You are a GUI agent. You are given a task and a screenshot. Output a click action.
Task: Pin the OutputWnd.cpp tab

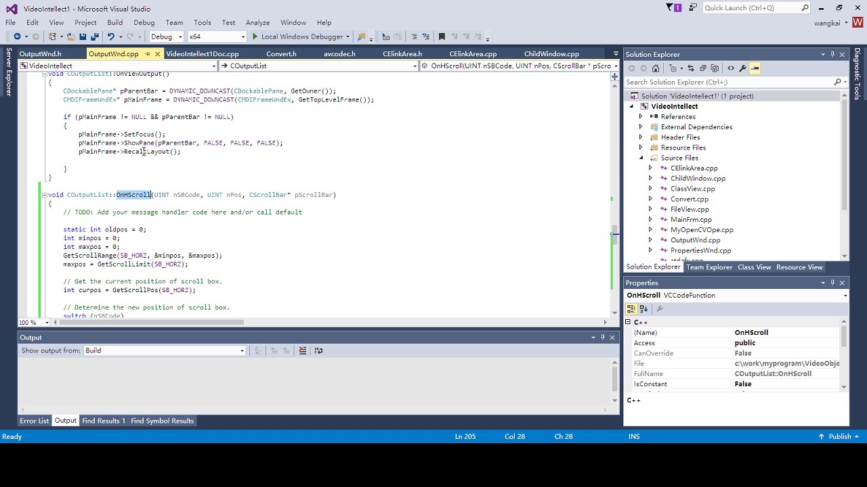148,53
